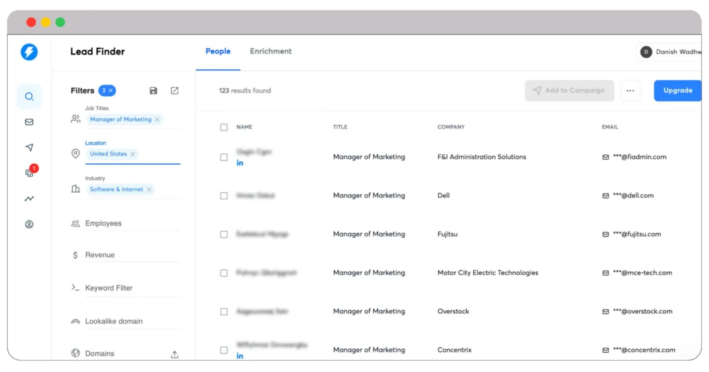This screenshot has width=709, height=372.
Task: Open the Danish Wadhwa account menu
Action: tap(670, 52)
